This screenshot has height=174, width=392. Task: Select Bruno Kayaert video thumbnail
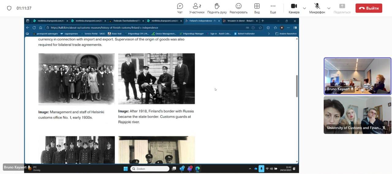(x=357, y=76)
